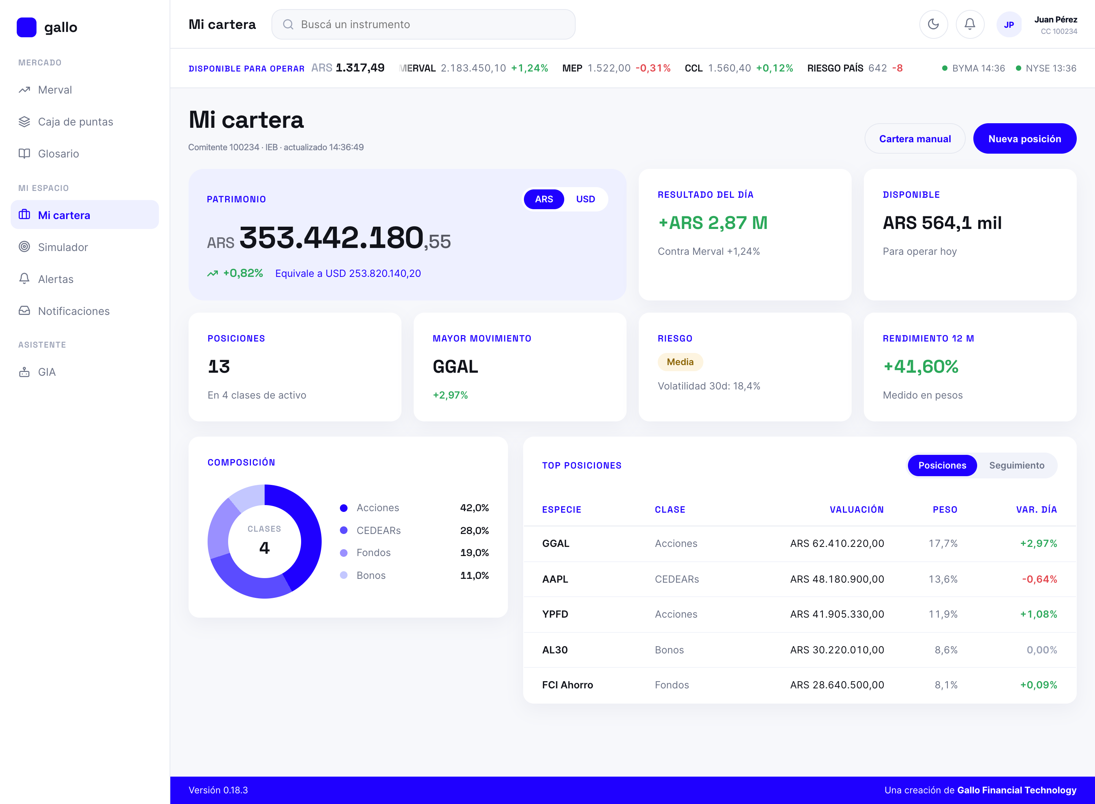
Task: Select the AAPL position row
Action: point(799,579)
